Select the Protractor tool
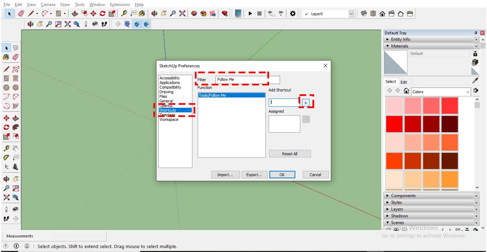Screen dimensions: 487x252 (6, 158)
